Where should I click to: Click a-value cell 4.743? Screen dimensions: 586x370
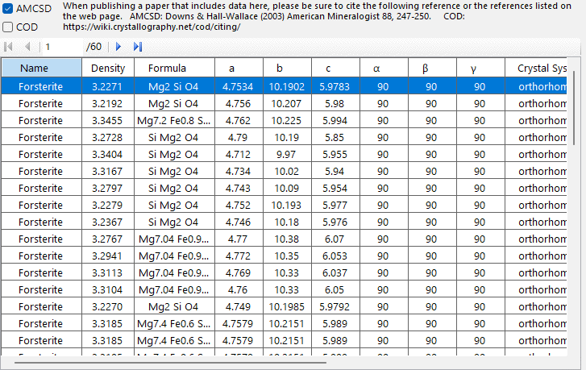pyautogui.click(x=238, y=189)
